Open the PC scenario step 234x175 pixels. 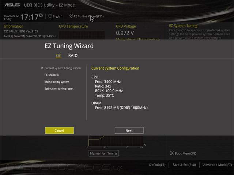point(52,75)
